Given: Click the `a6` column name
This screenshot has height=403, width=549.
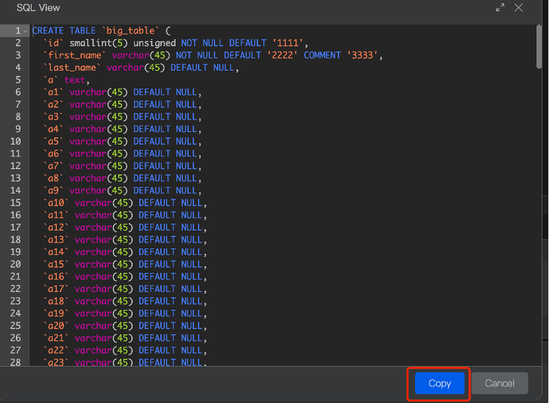Looking at the screenshot, I should coord(53,153).
